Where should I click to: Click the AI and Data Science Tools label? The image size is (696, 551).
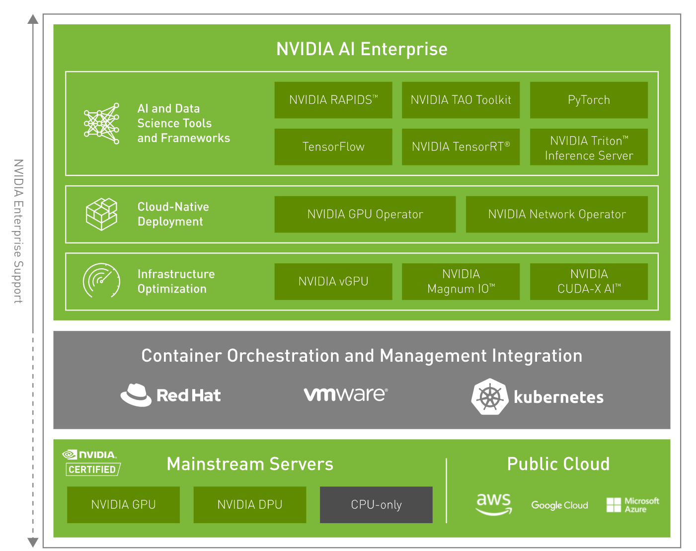pos(183,123)
